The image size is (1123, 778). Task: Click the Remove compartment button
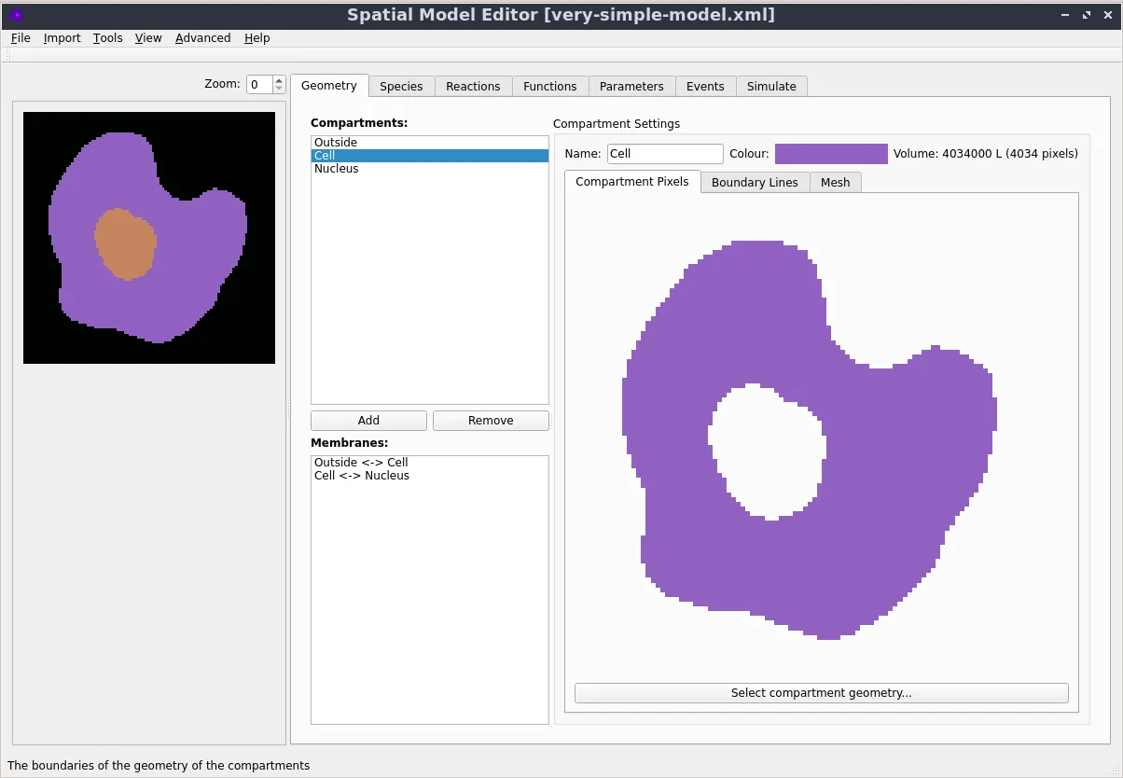click(492, 421)
